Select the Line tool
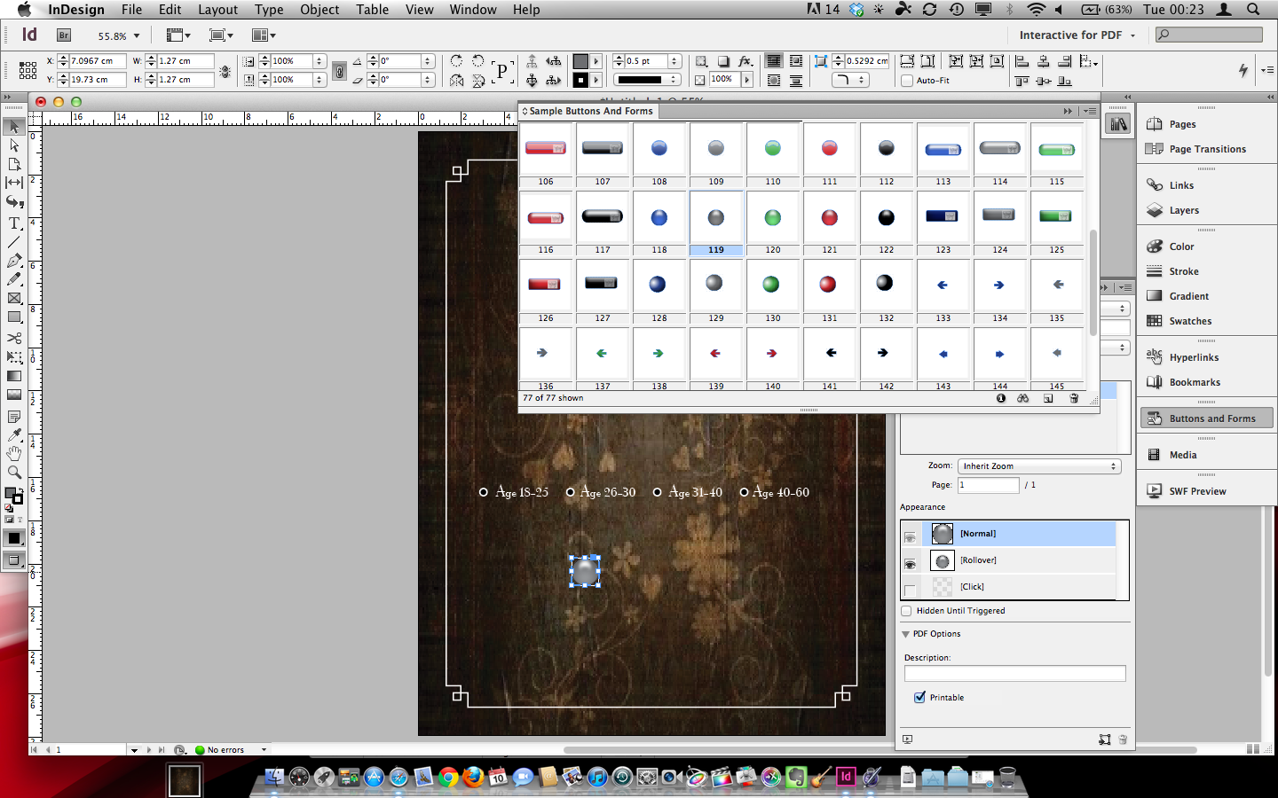Viewport: 1278px width, 798px height. point(14,242)
